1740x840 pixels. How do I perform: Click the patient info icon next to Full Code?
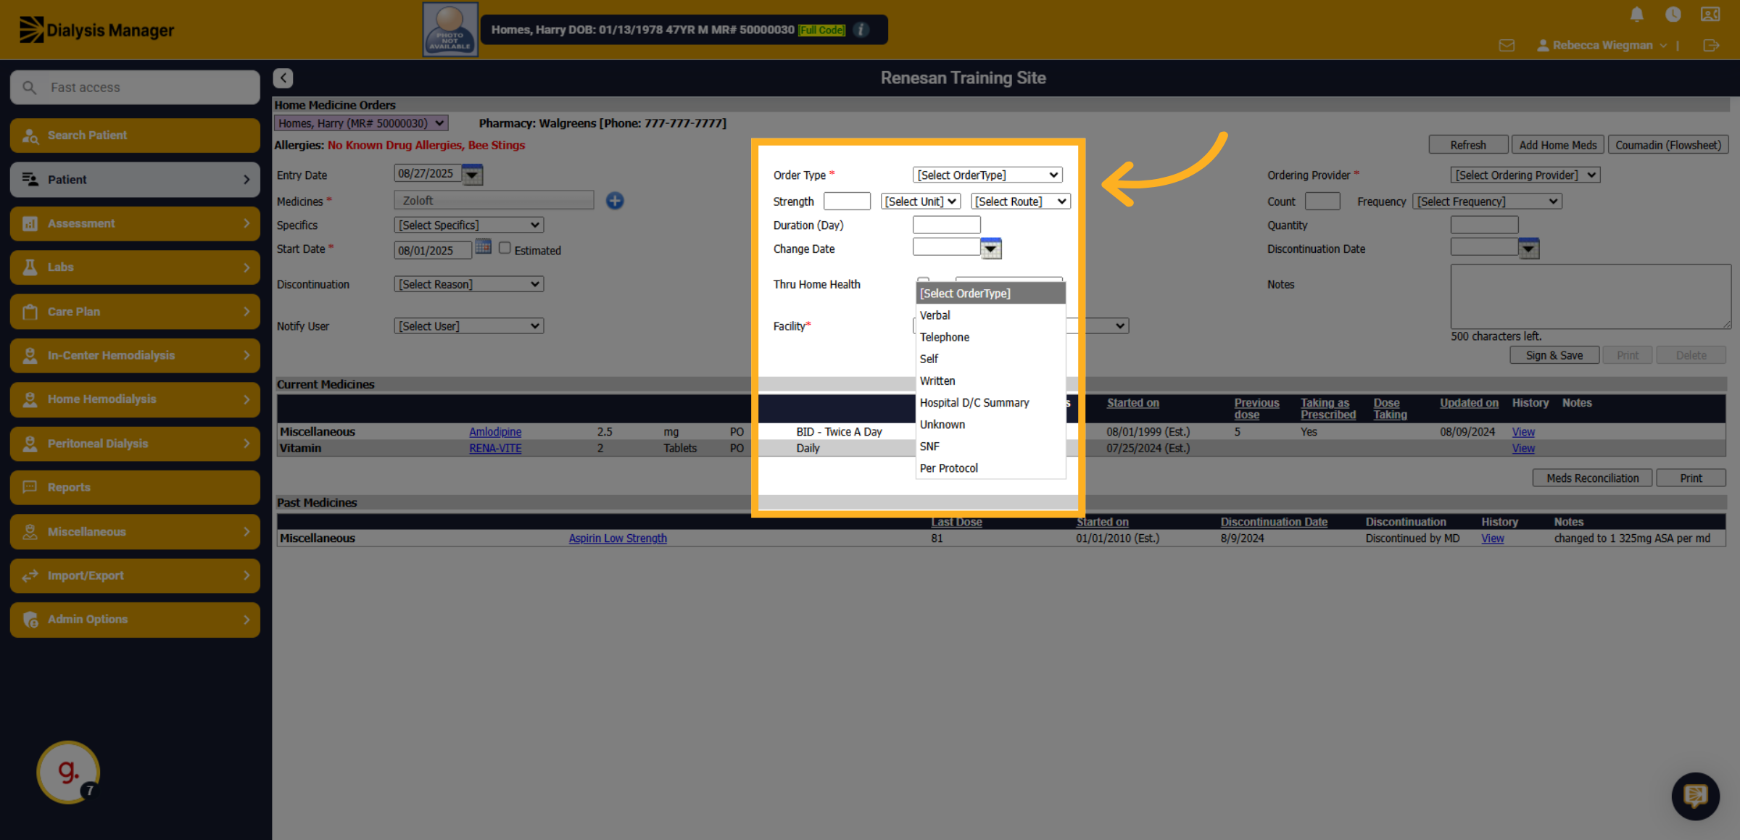861,30
